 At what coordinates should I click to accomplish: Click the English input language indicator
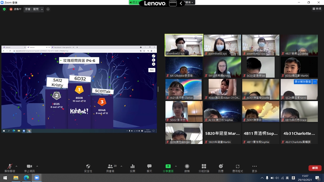pos(287,178)
